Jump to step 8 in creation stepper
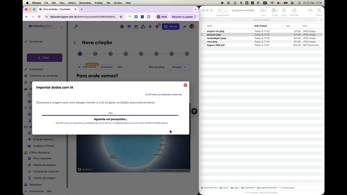This screenshot has width=347, height=195. (187, 54)
